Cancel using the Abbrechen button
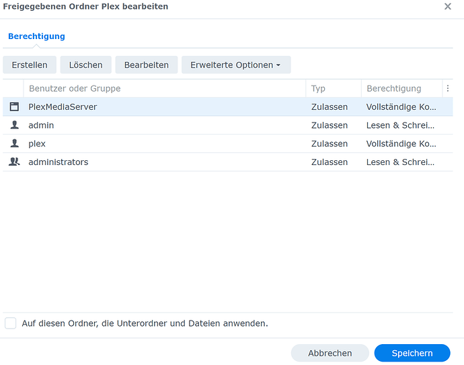Image resolution: width=464 pixels, height=365 pixels. click(x=330, y=353)
